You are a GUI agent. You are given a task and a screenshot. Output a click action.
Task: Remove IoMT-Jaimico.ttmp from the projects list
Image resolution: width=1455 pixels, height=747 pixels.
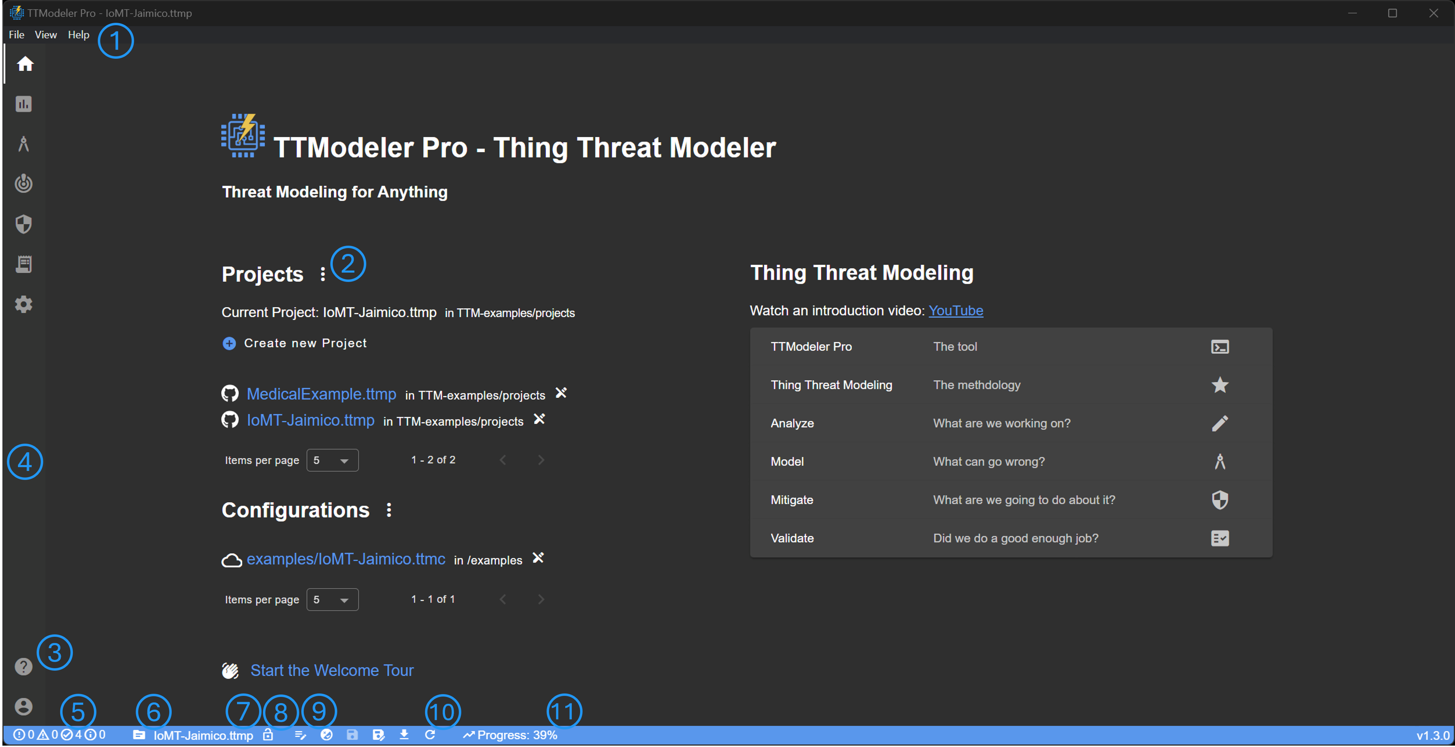[539, 419]
